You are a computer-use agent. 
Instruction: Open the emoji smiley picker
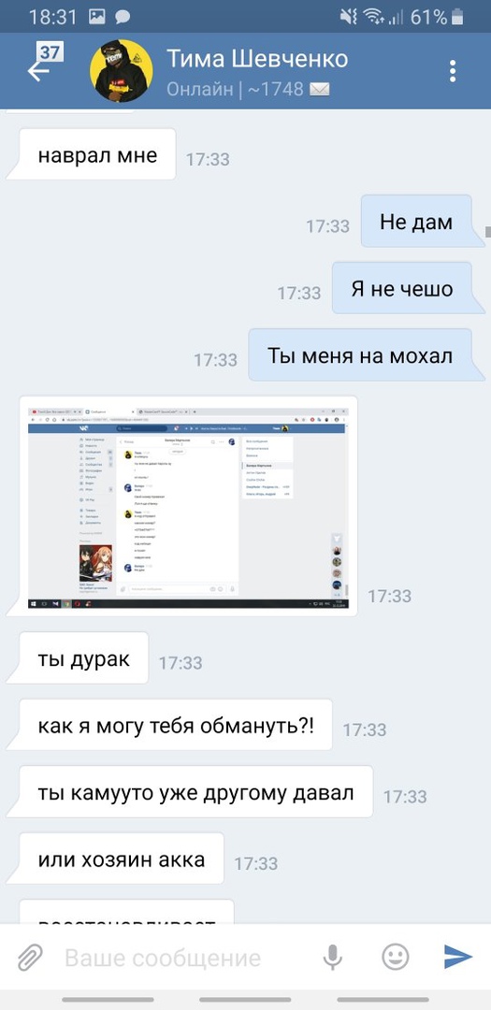click(395, 958)
